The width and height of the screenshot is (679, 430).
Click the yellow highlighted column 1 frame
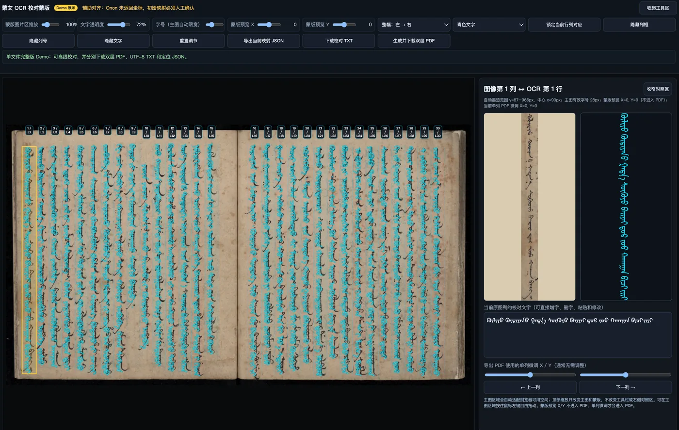[29, 260]
